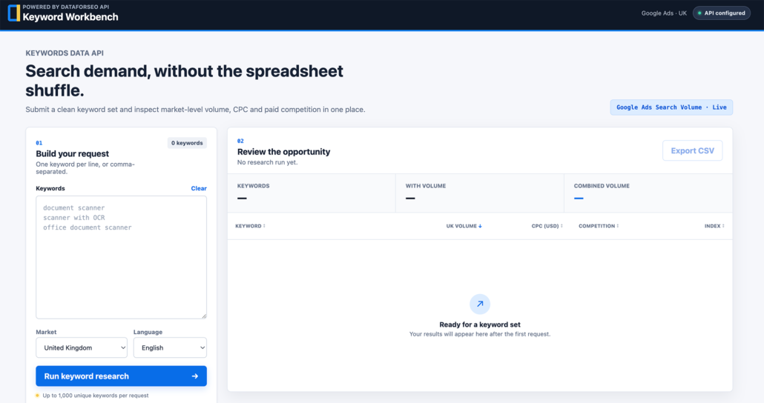Open the Market dropdown showing United Kingdom
Viewport: 764px width, 403px height.
click(x=82, y=347)
